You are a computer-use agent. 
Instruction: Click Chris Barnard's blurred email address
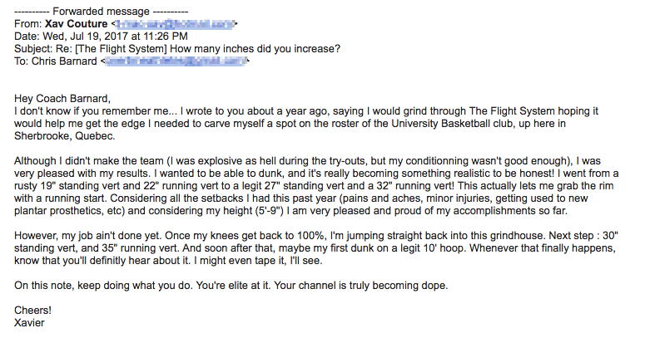click(x=176, y=61)
